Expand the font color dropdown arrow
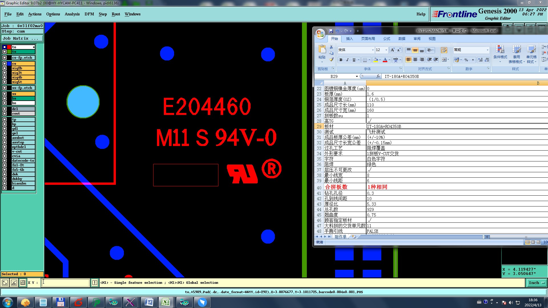Image resolution: width=548 pixels, height=308 pixels. [x=389, y=60]
